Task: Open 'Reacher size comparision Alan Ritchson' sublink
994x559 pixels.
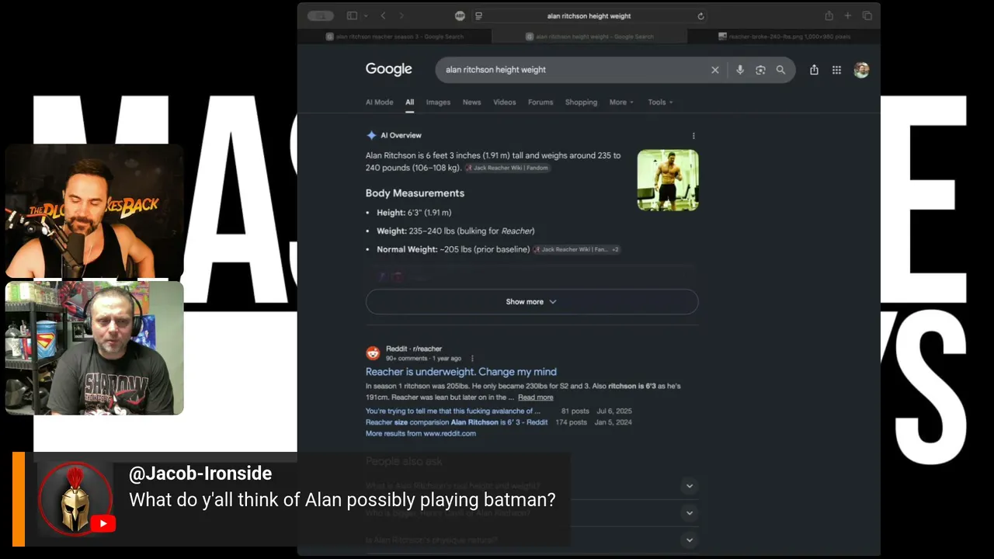Action: 457,422
